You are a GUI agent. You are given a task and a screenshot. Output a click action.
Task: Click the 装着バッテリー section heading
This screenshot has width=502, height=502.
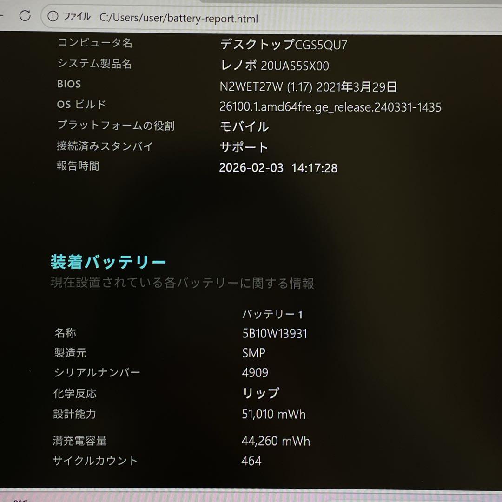(x=109, y=261)
